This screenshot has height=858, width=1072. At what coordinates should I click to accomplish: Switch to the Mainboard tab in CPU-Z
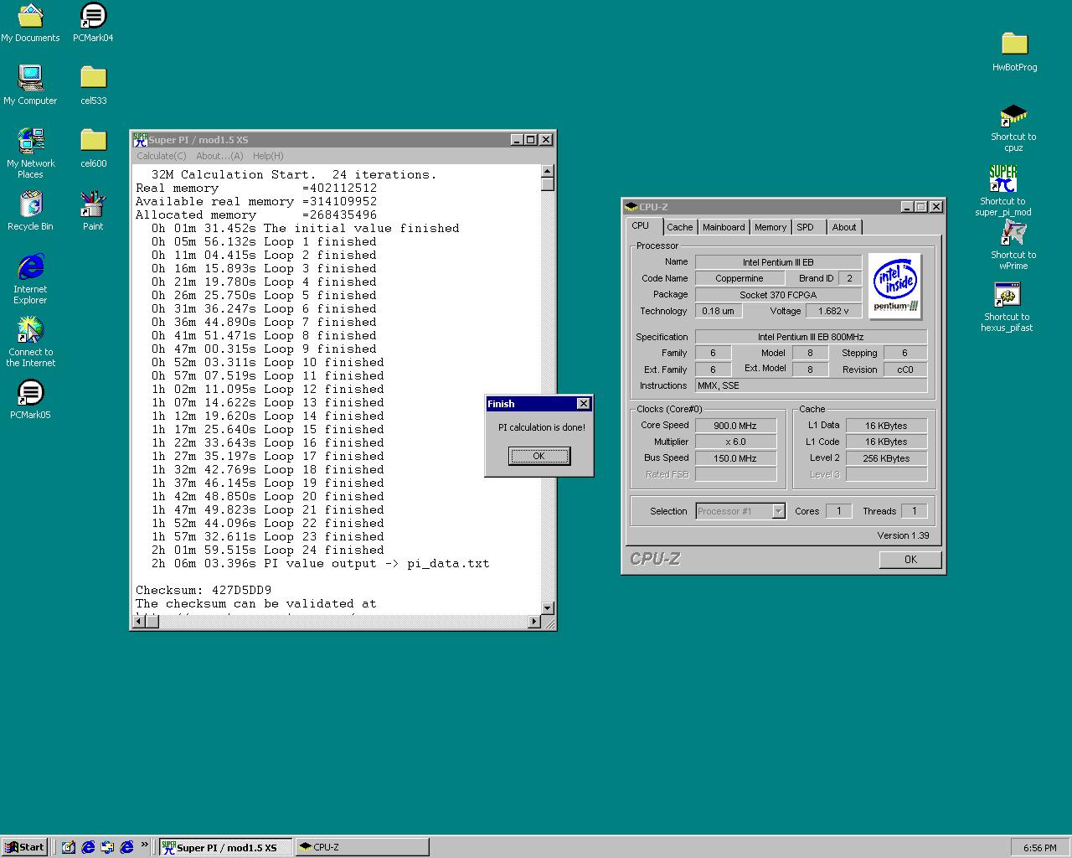[x=724, y=227]
